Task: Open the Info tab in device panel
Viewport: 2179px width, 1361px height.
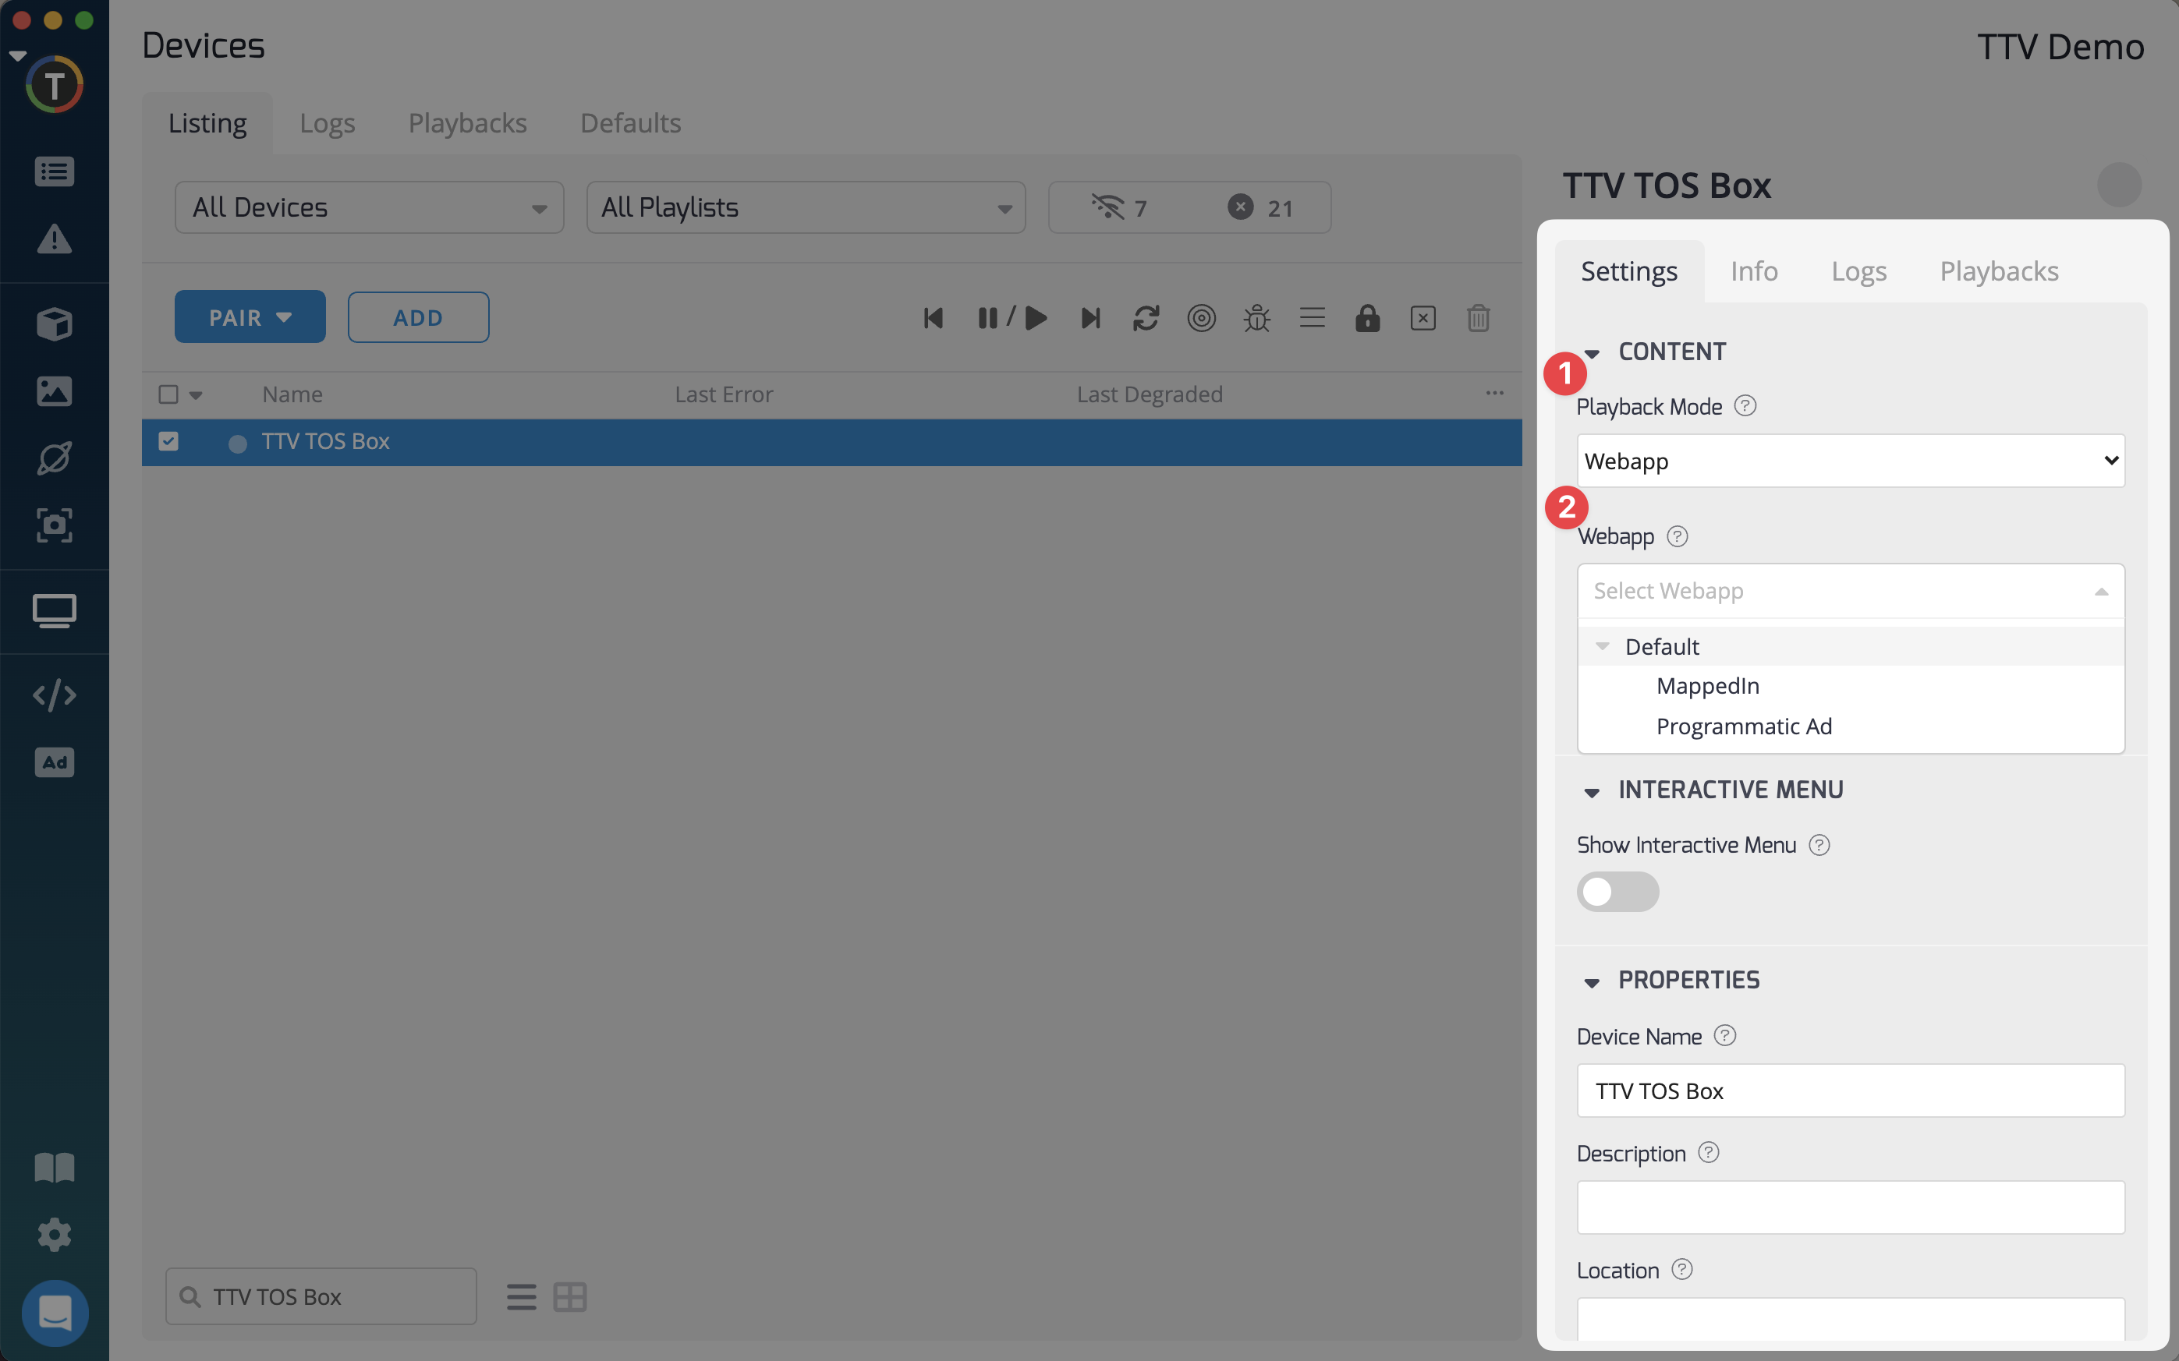Action: pyautogui.click(x=1753, y=271)
